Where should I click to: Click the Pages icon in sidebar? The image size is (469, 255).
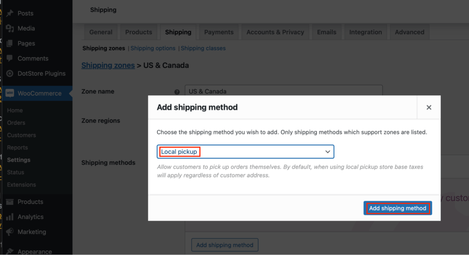[x=10, y=44]
